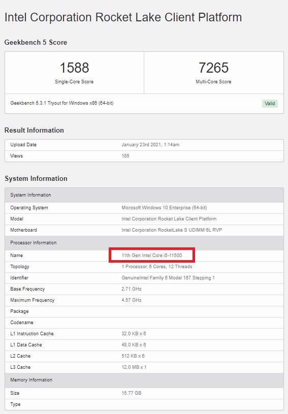Select L1 instruction cache value 32.0 KB x 6

[x=134, y=333]
